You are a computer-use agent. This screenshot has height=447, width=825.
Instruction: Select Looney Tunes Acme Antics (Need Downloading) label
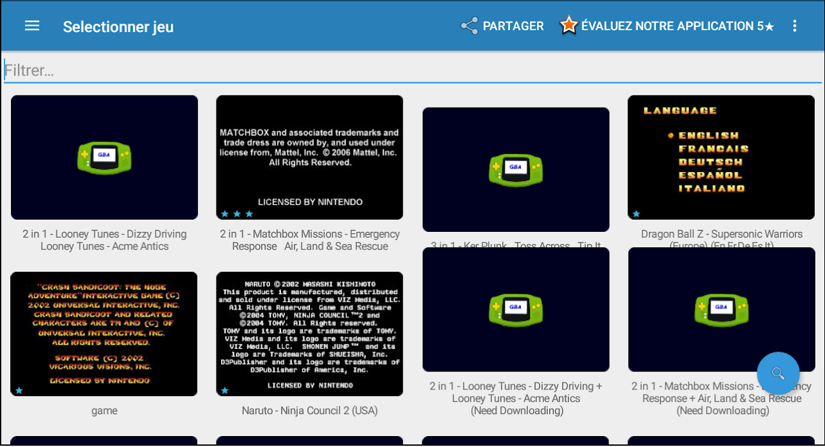[516, 398]
